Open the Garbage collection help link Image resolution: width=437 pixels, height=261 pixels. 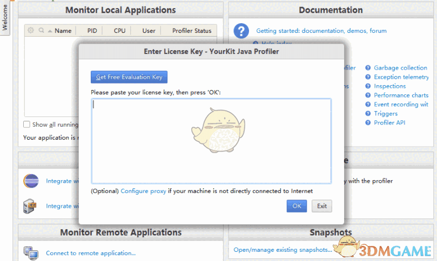[400, 67]
